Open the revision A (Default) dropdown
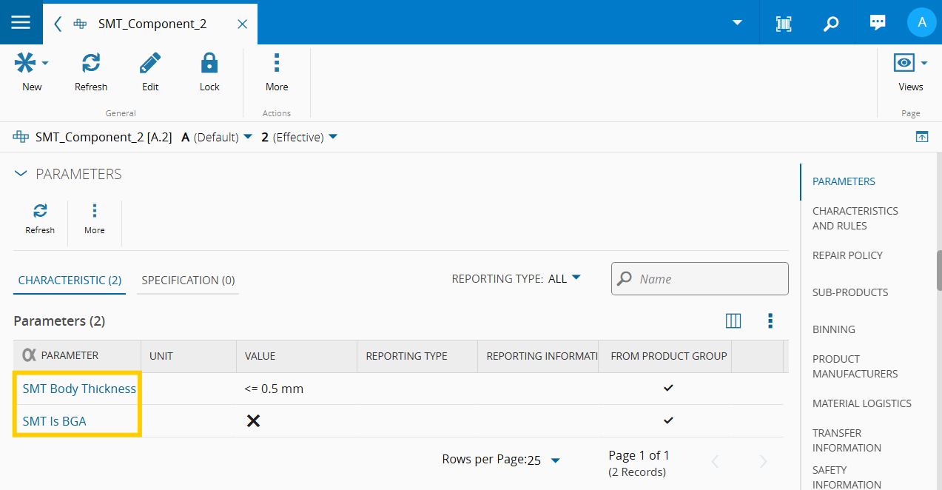This screenshot has width=942, height=490. pos(247,137)
